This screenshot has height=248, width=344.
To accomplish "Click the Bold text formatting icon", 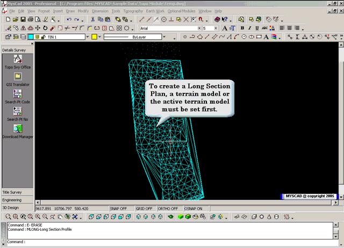I will (242, 28).
